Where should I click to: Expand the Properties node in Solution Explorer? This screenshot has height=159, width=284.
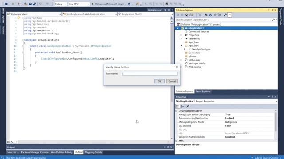click(x=181, y=35)
